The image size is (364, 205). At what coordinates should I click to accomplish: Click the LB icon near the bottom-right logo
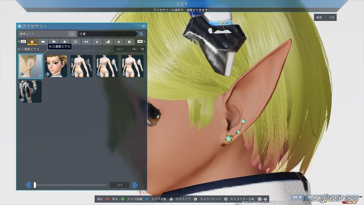pyautogui.click(x=295, y=197)
